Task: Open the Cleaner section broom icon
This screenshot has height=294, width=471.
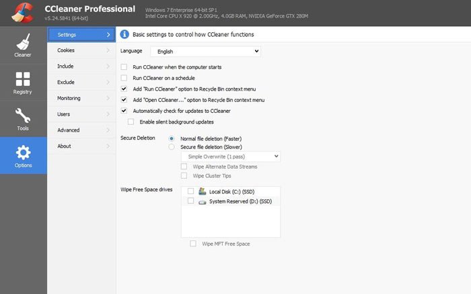Action: pos(23,42)
